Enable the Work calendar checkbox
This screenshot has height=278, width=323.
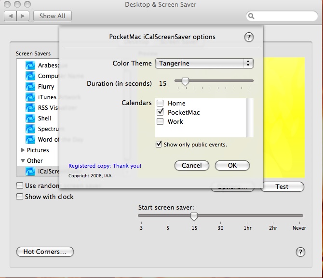click(x=160, y=121)
